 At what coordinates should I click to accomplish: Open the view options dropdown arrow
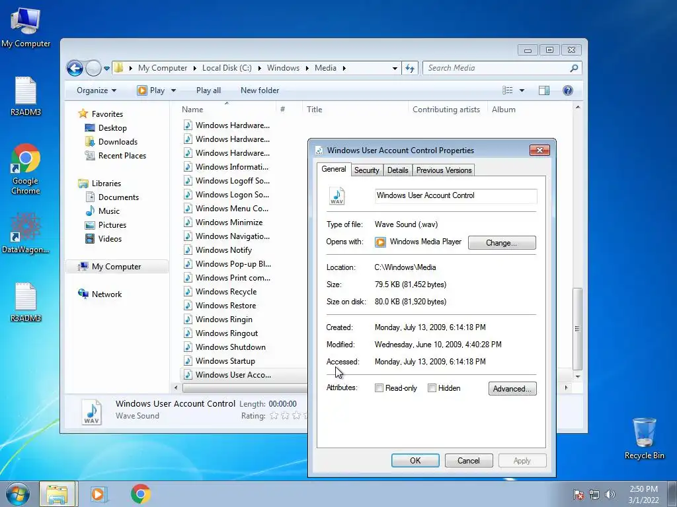coord(522,90)
